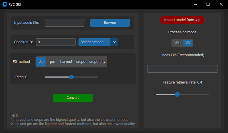Click the Input audio file field

[64, 23]
